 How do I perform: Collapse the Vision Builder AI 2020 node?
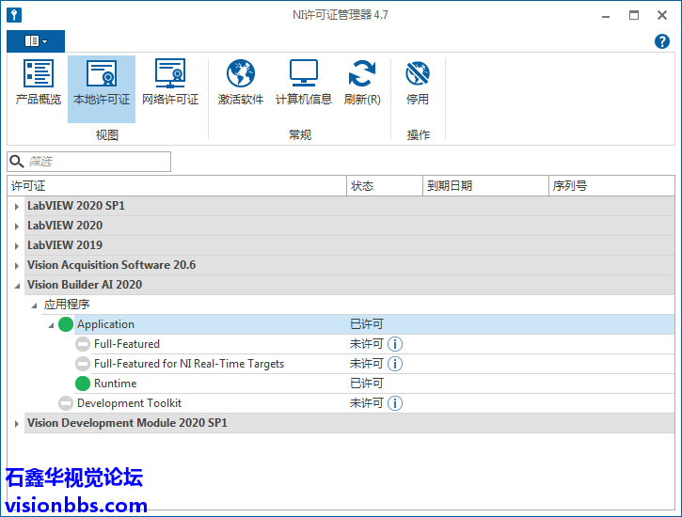17,285
